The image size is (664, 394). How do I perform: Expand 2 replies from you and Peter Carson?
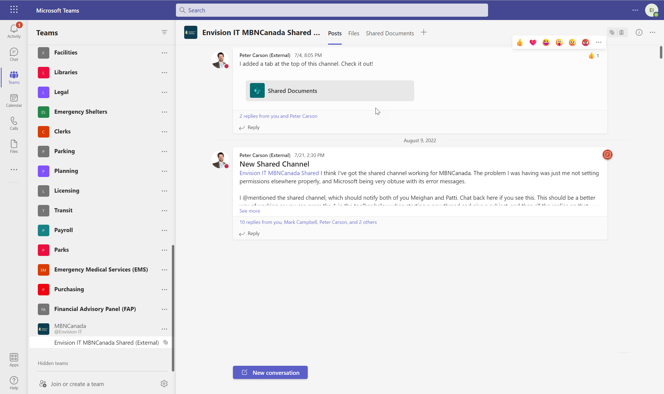278,116
